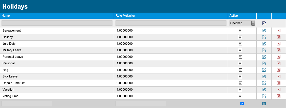286x108 pixels.
Task: Delete the Holiday row
Action: [x=278, y=37]
